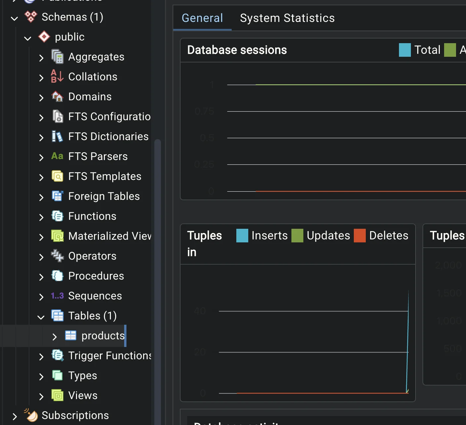Click the Tuples in chart title
Viewport: 466px width, 425px height.
click(204, 244)
